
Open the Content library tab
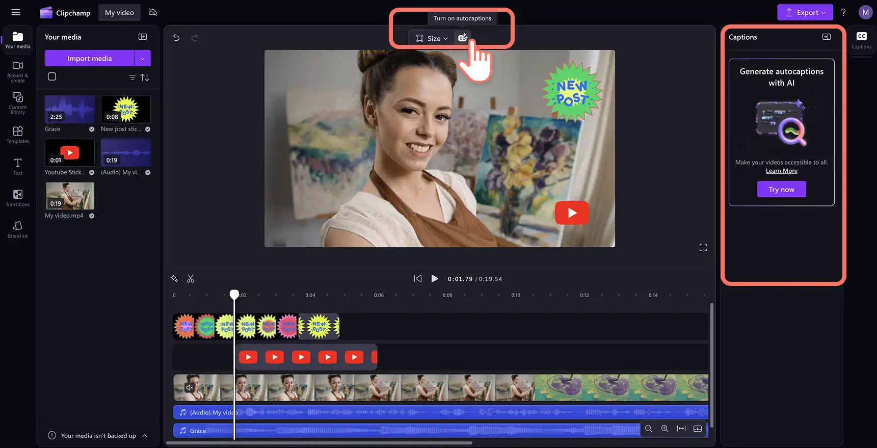[x=18, y=103]
